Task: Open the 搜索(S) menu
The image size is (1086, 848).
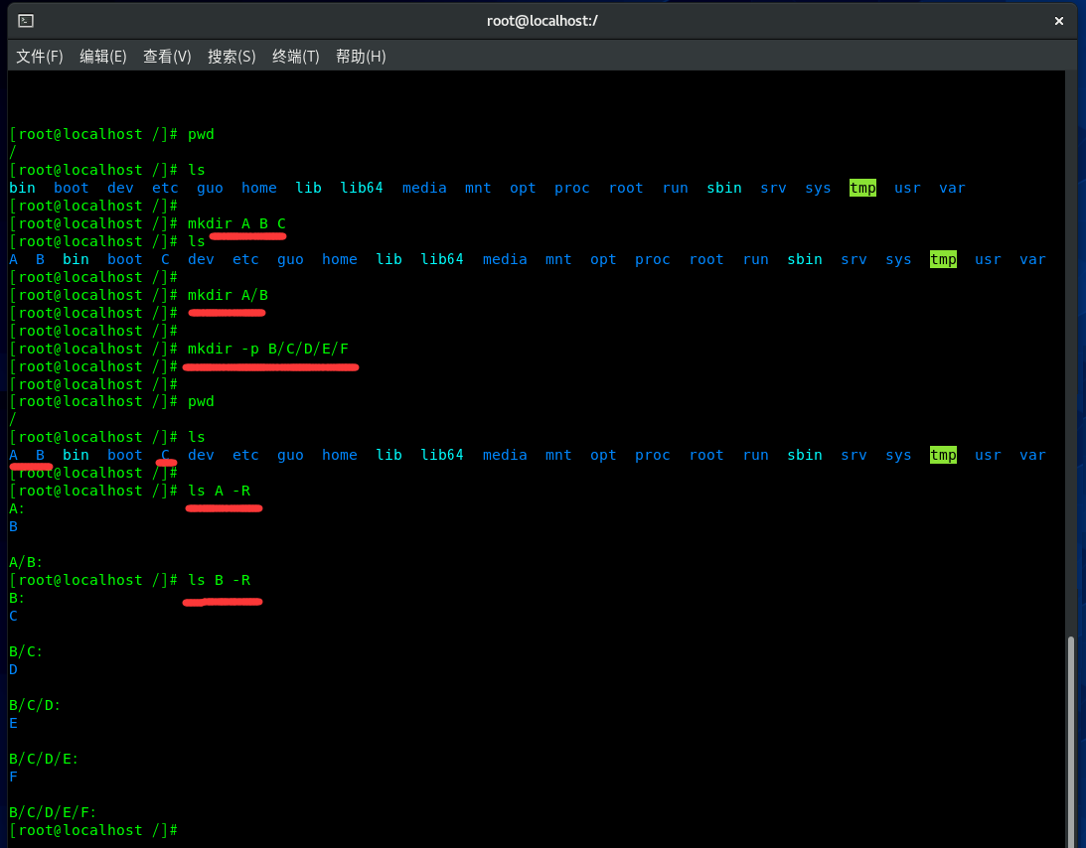Action: (x=232, y=57)
